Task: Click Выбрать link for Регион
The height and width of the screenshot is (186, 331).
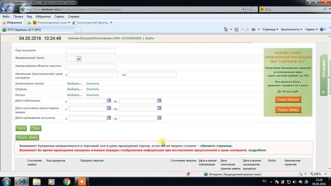Action: click(74, 95)
